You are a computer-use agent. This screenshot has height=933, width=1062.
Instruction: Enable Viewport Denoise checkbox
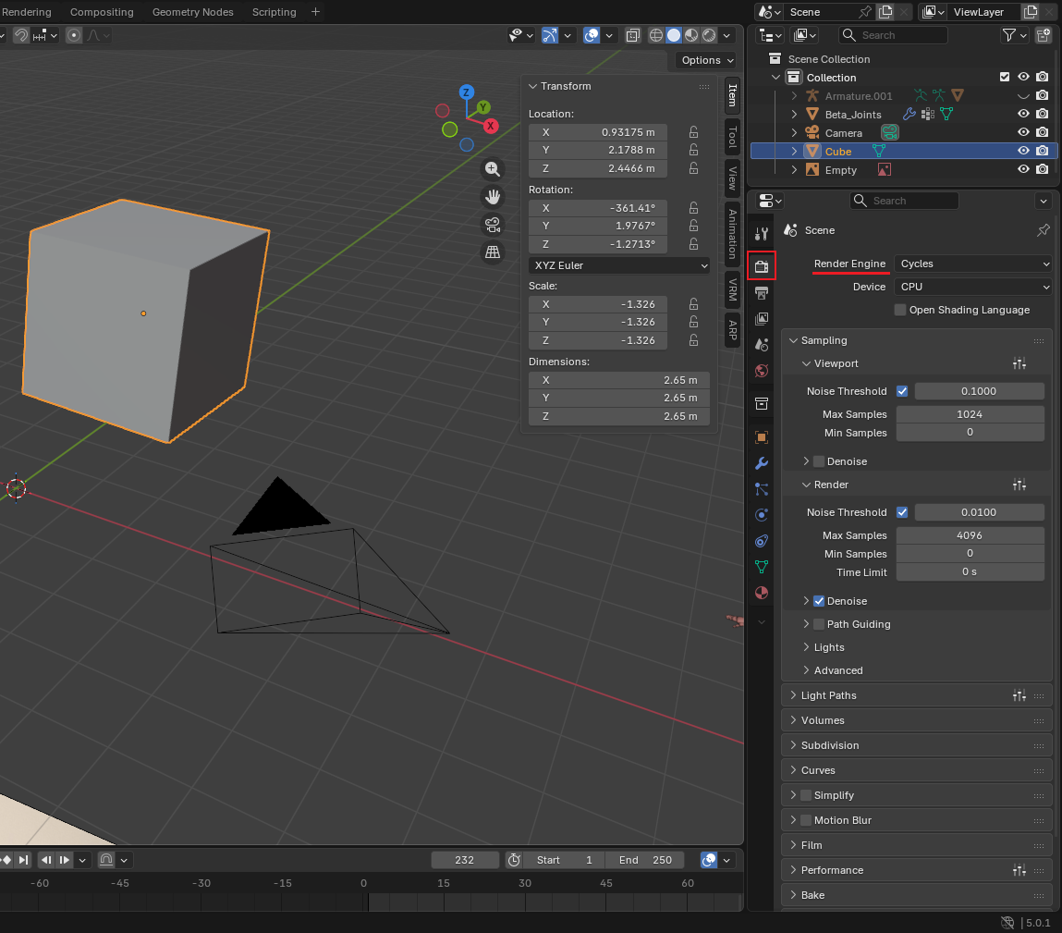click(819, 461)
